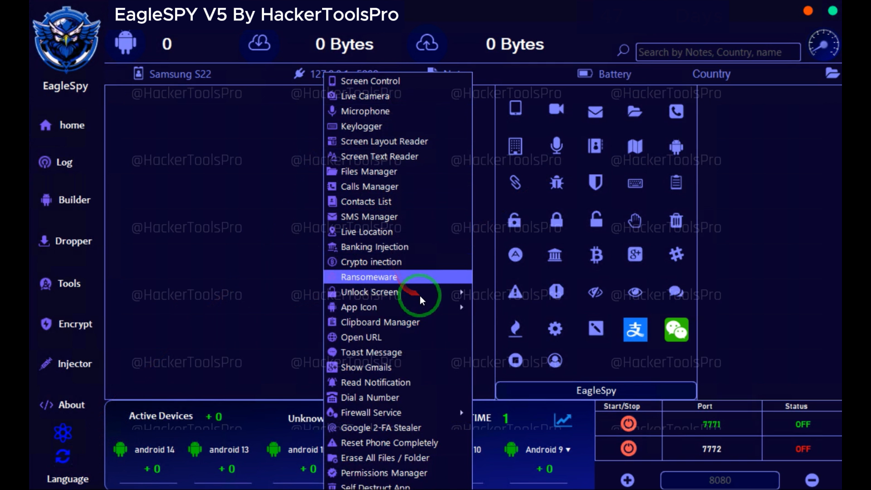The height and width of the screenshot is (490, 871).
Task: Toggle the power button for port 7772
Action: [x=628, y=449]
